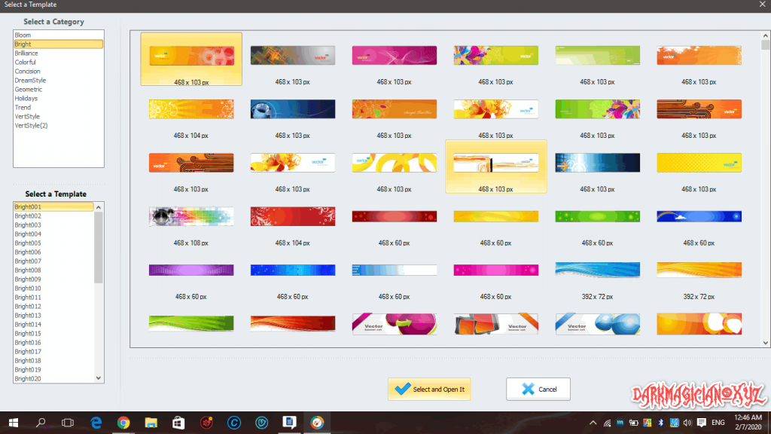
Task: Click the template list up arrow
Action: [99, 207]
